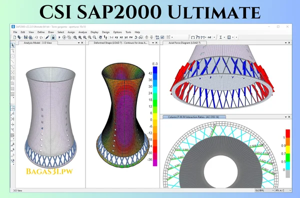Undo the last action
Viewport: 300px width, 198px height.
click(36, 37)
